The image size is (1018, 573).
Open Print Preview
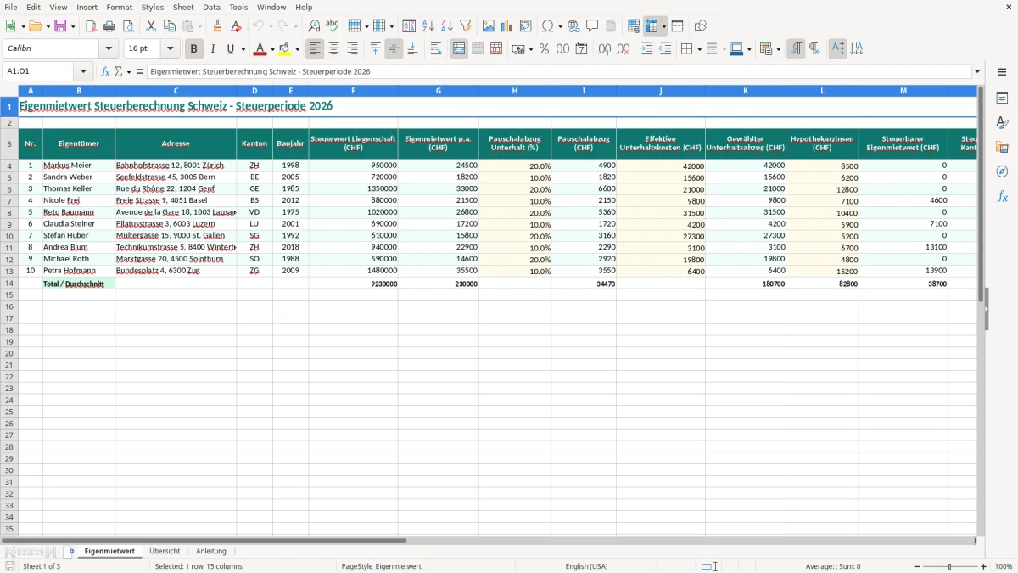click(128, 26)
